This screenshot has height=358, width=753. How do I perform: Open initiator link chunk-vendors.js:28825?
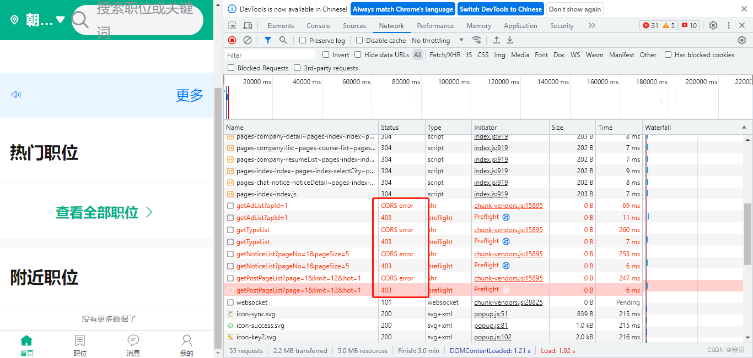[x=508, y=302]
